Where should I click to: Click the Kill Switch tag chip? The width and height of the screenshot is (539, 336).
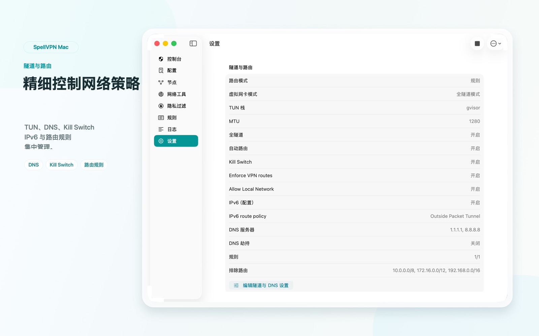(x=61, y=165)
